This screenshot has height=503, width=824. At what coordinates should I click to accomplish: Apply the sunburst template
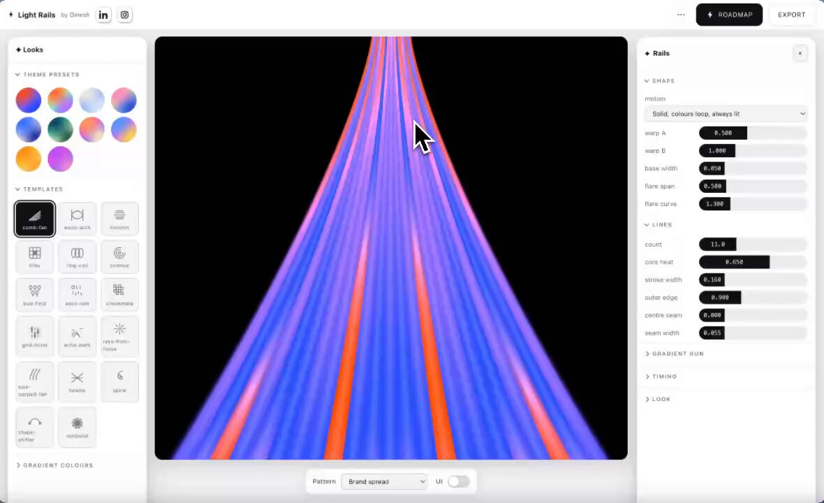[78, 427]
